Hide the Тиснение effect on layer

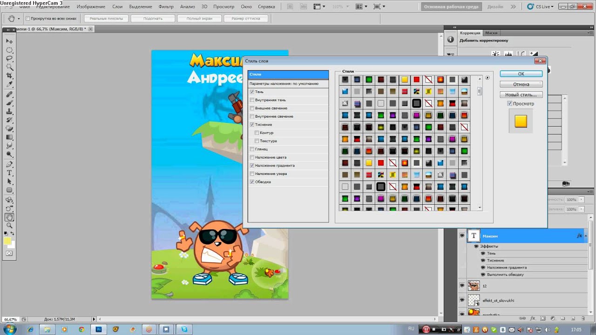click(x=483, y=261)
